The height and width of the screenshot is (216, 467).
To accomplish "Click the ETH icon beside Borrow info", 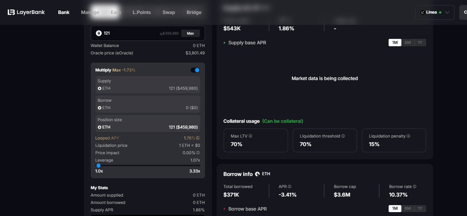I will pos(257,174).
